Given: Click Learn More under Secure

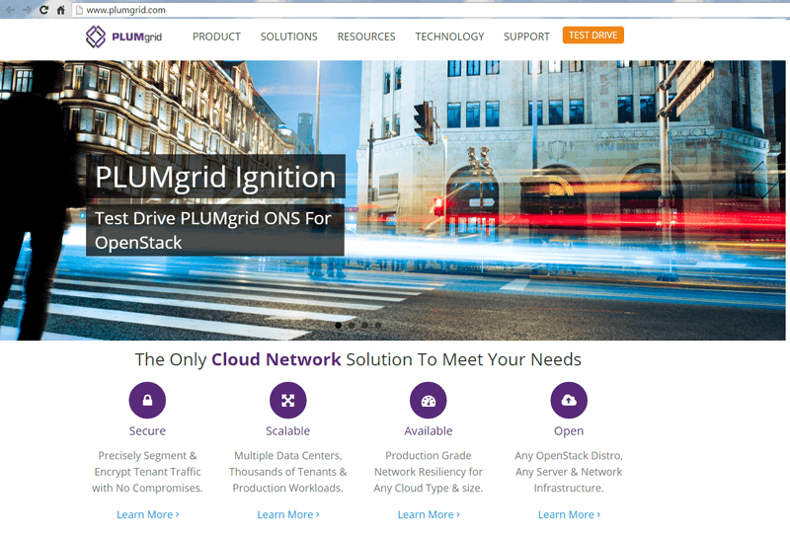Looking at the screenshot, I should [x=147, y=515].
